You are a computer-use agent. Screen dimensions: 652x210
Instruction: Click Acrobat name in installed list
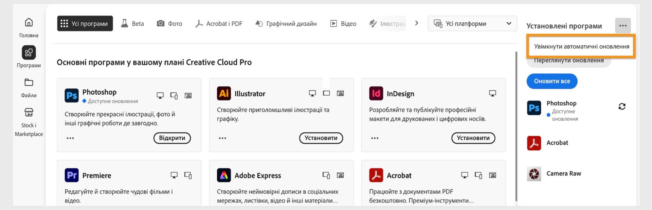pos(557,143)
